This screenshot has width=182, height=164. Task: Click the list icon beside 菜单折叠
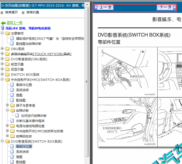(23, 13)
